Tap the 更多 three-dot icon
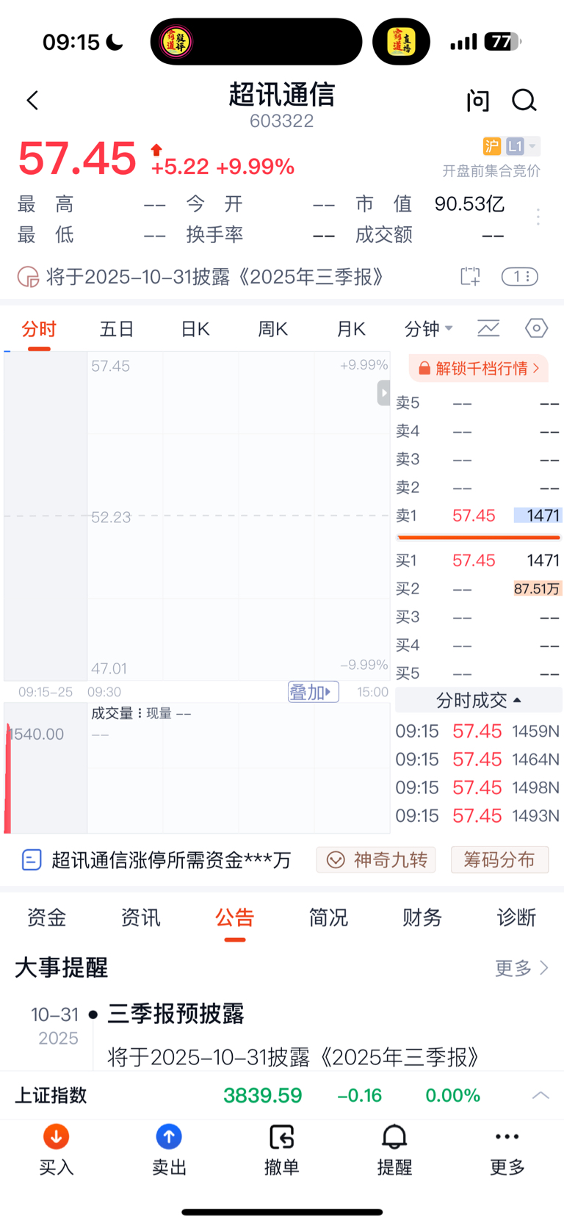The height and width of the screenshot is (1226, 564). click(507, 1136)
